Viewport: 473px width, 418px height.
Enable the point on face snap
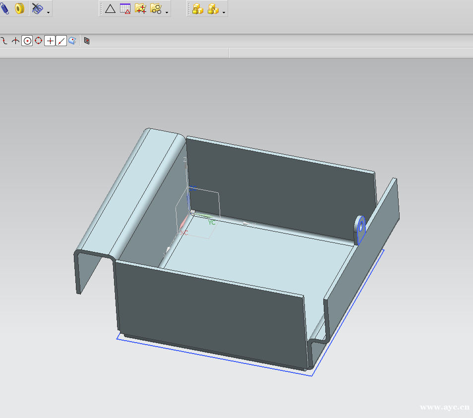pyautogui.click(x=72, y=41)
